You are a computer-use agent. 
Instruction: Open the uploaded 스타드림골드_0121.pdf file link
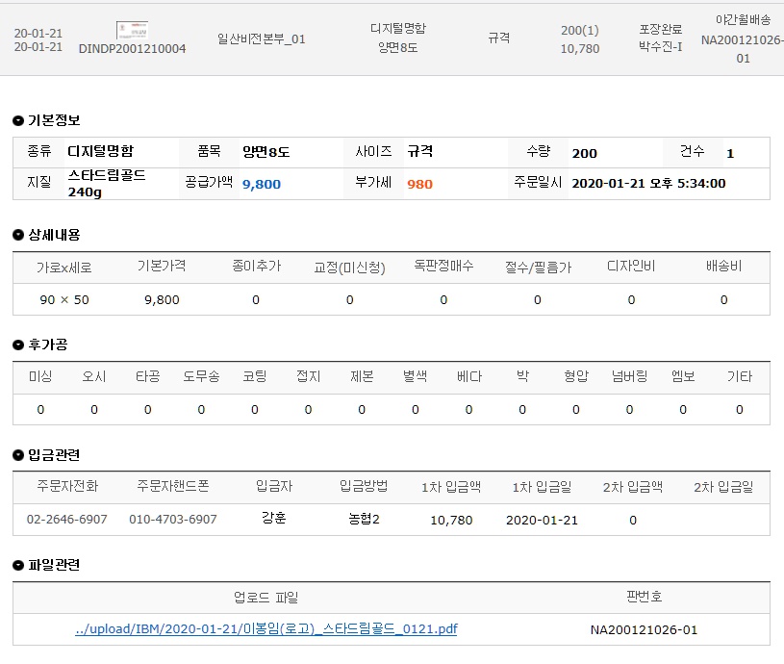tap(266, 629)
